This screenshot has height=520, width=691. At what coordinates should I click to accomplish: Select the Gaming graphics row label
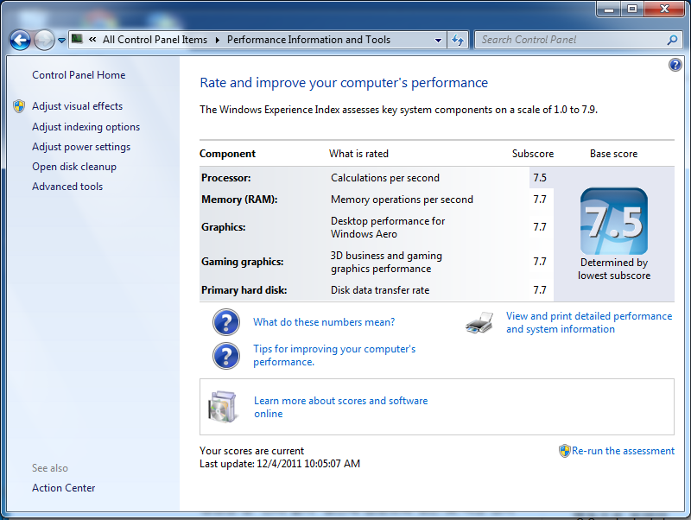click(243, 262)
